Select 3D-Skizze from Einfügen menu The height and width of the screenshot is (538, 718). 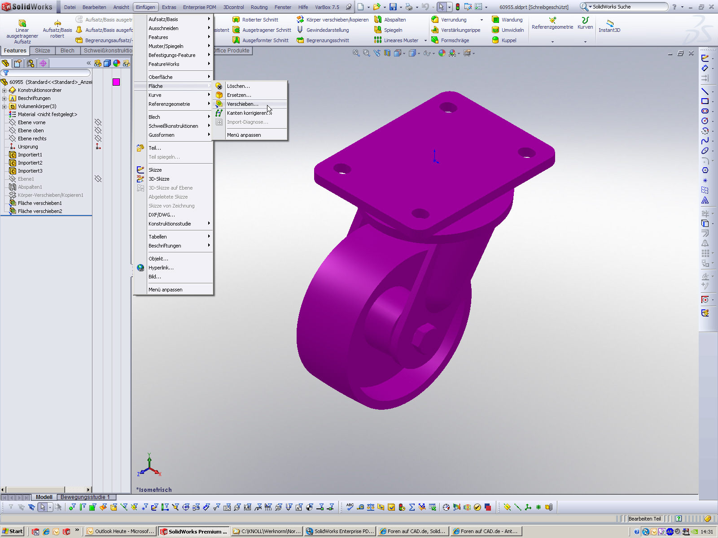[x=173, y=179]
